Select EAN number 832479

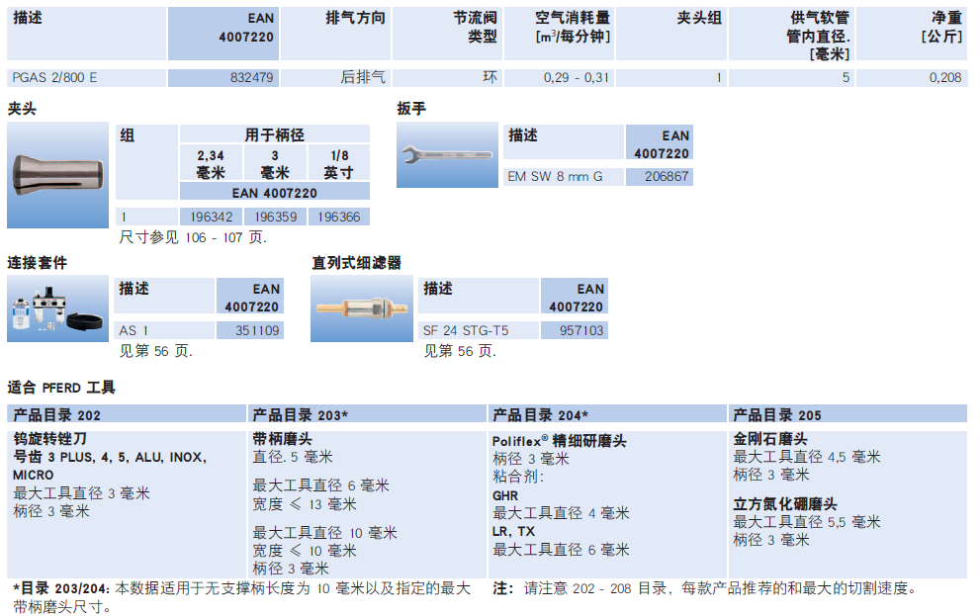223,77
